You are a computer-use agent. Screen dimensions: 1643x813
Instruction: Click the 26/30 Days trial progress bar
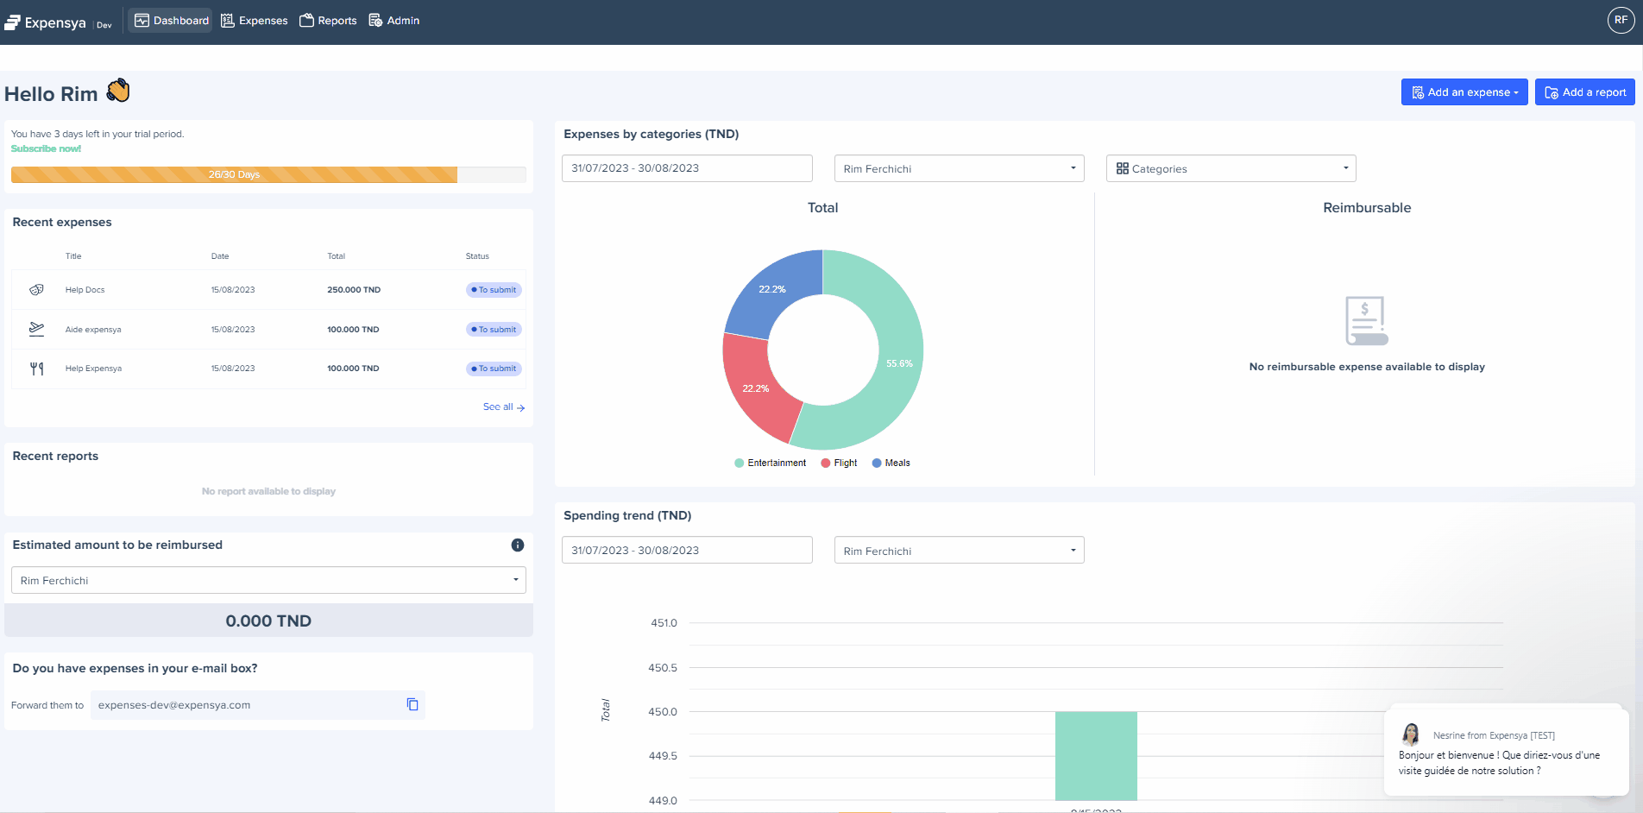pos(268,174)
